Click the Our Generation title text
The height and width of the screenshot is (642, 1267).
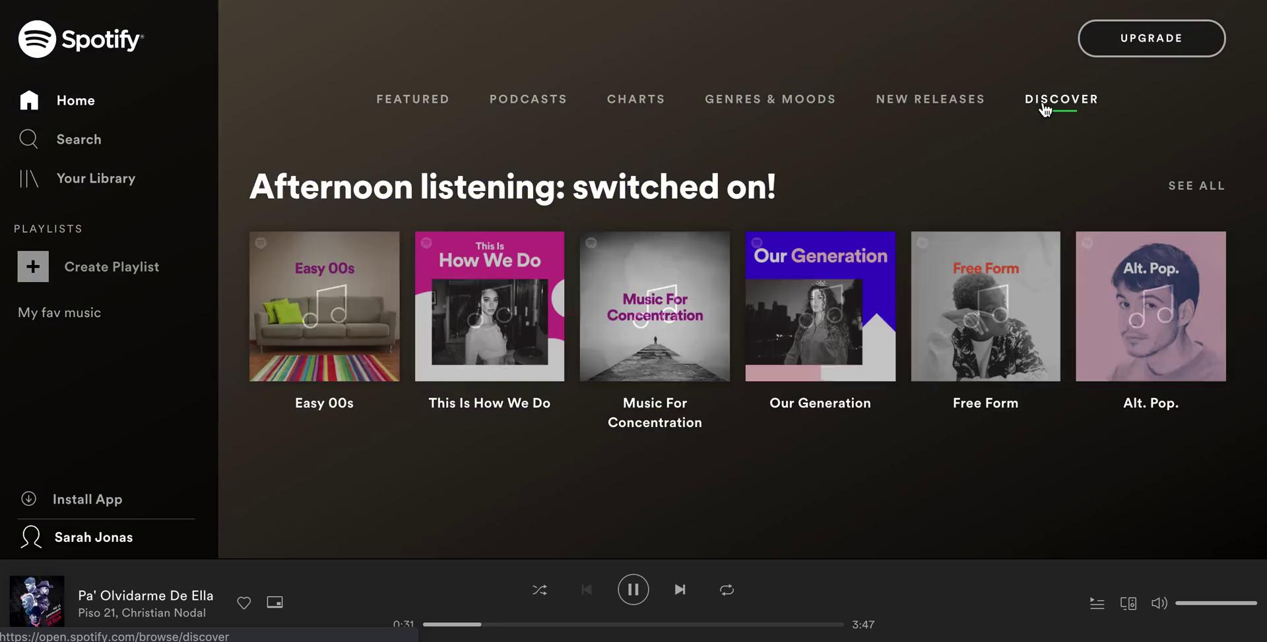(x=820, y=403)
